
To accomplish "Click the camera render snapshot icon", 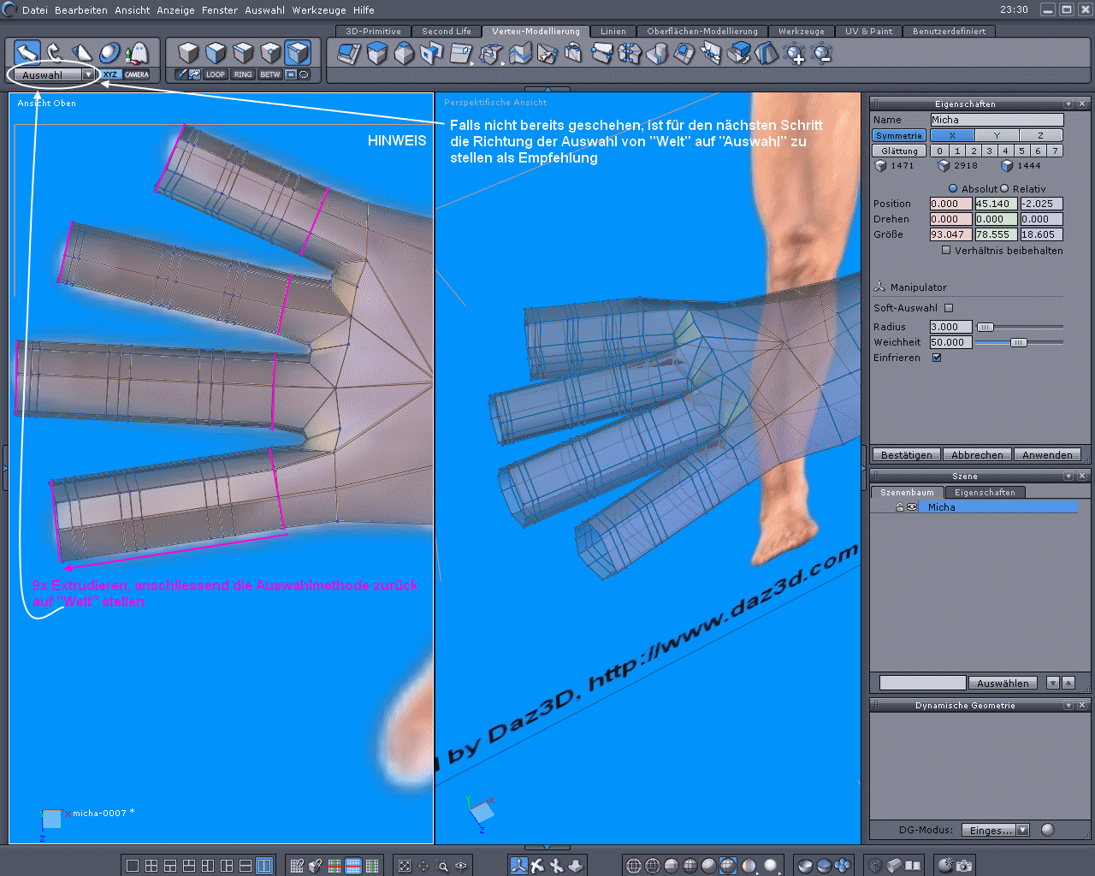I will pos(964,866).
